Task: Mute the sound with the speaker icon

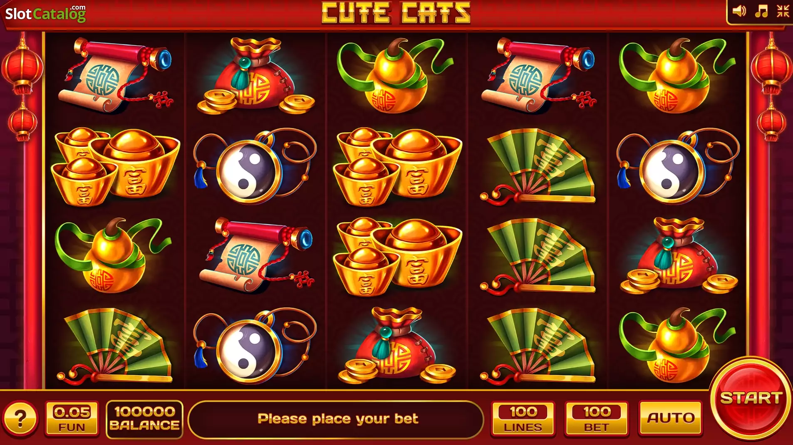Action: [739, 11]
